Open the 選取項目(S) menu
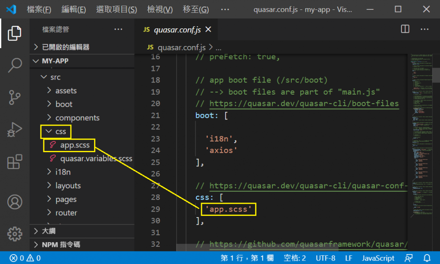The image size is (440, 264). point(116,9)
